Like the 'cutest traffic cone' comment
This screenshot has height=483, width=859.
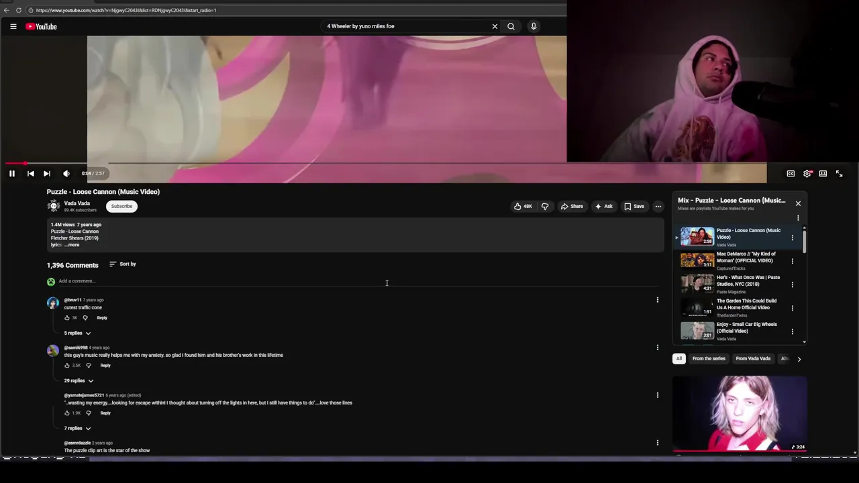click(x=66, y=318)
